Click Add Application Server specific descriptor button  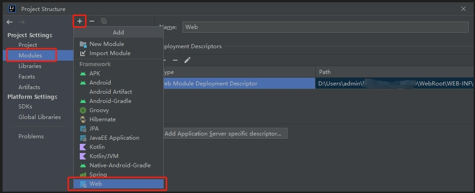(x=226, y=134)
